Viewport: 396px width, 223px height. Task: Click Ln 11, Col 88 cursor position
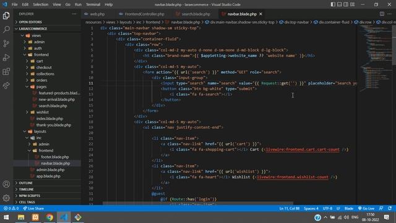[x=290, y=208]
